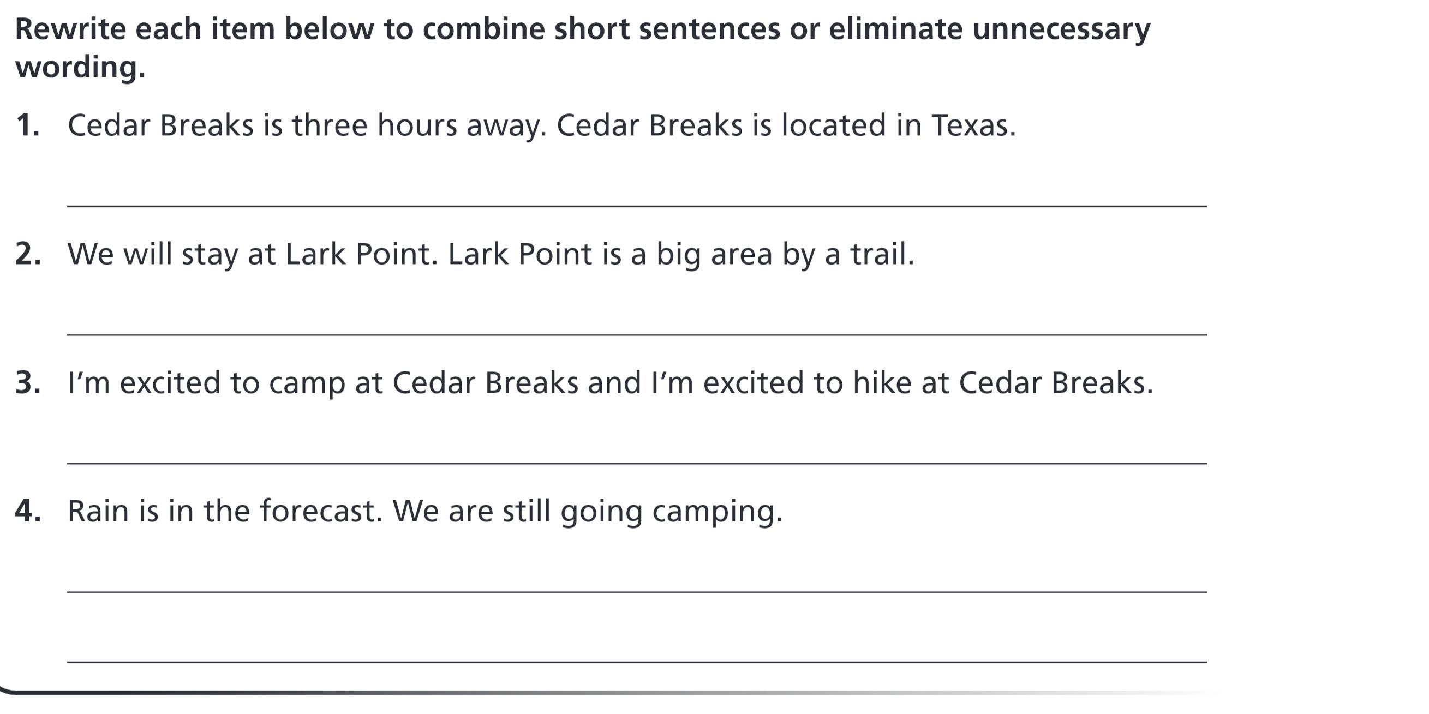Click the bold heading starting "Rewrite each item below"
1429x714 pixels.
click(x=583, y=29)
